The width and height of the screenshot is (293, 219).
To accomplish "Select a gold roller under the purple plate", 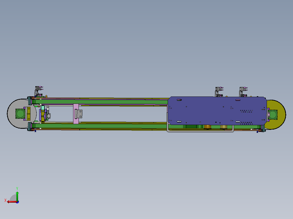I will click(207, 127).
